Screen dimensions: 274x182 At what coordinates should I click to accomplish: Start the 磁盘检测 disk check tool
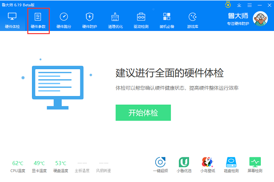(231, 165)
